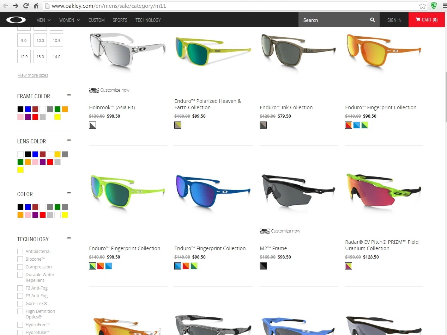447x335 pixels.
Task: Click the Custom icon above M2 Frame
Action: (264, 231)
